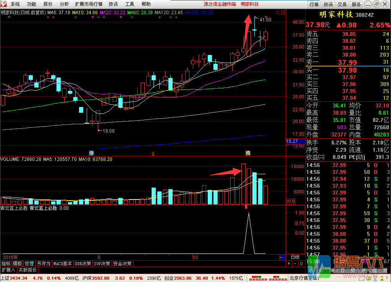Screen dimensions: 391x282
Task: Click the 交易 button at top right
Action: 342,4
